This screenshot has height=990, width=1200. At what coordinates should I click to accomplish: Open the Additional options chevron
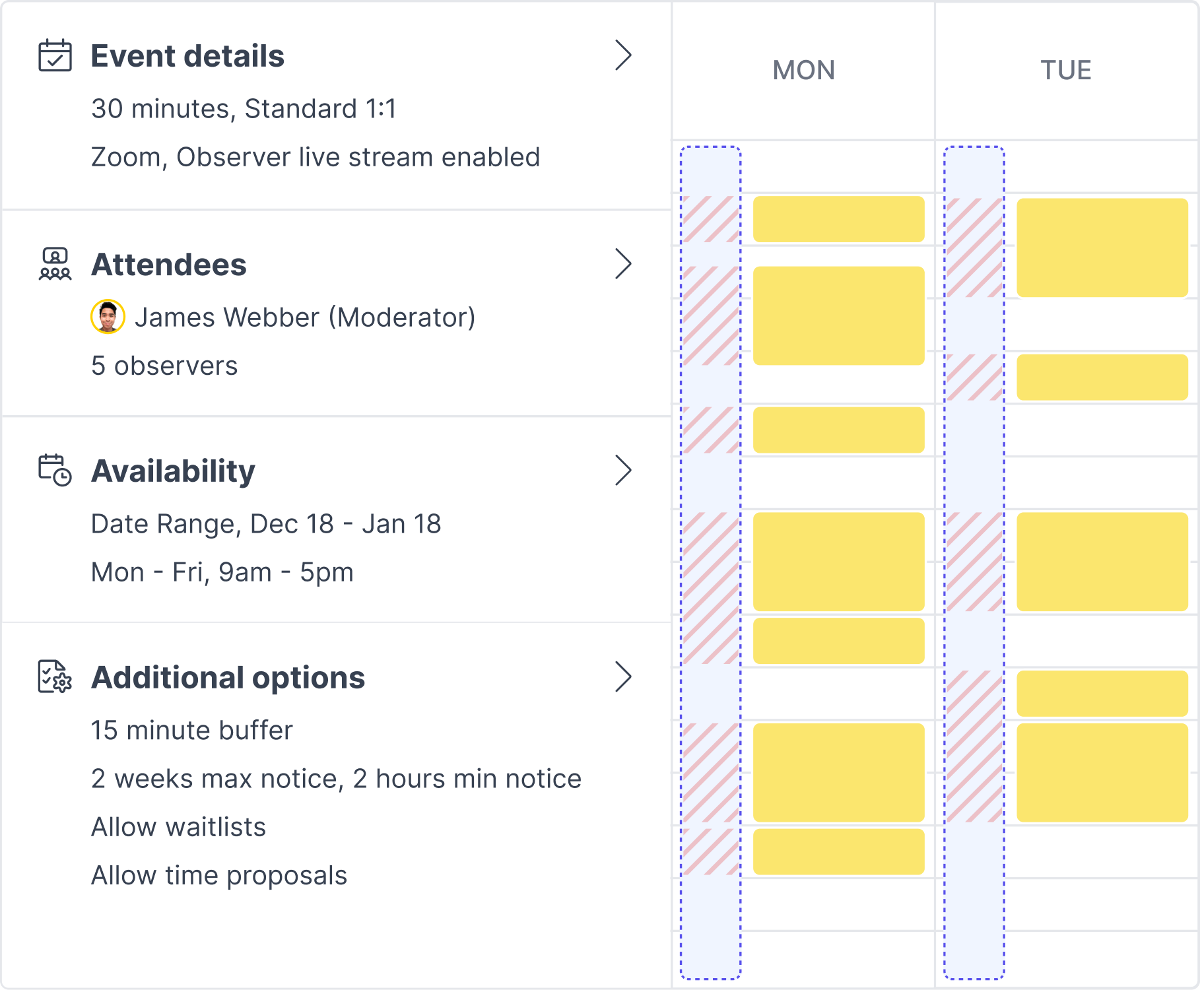[x=623, y=676]
